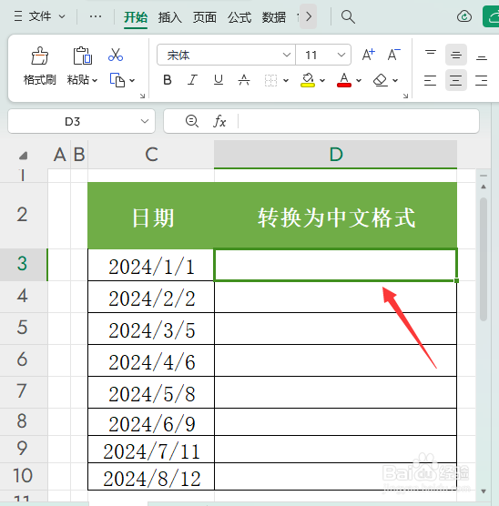The width and height of the screenshot is (499, 506).
Task: Select cell with 2024/1/1
Action: click(151, 265)
